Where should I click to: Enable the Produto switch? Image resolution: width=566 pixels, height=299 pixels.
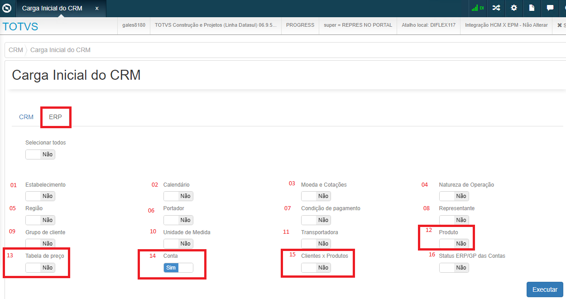454,244
